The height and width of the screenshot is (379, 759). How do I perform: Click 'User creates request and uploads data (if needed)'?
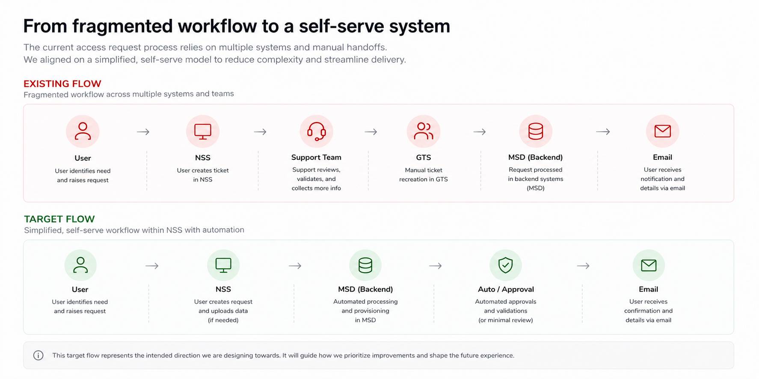pyautogui.click(x=223, y=311)
